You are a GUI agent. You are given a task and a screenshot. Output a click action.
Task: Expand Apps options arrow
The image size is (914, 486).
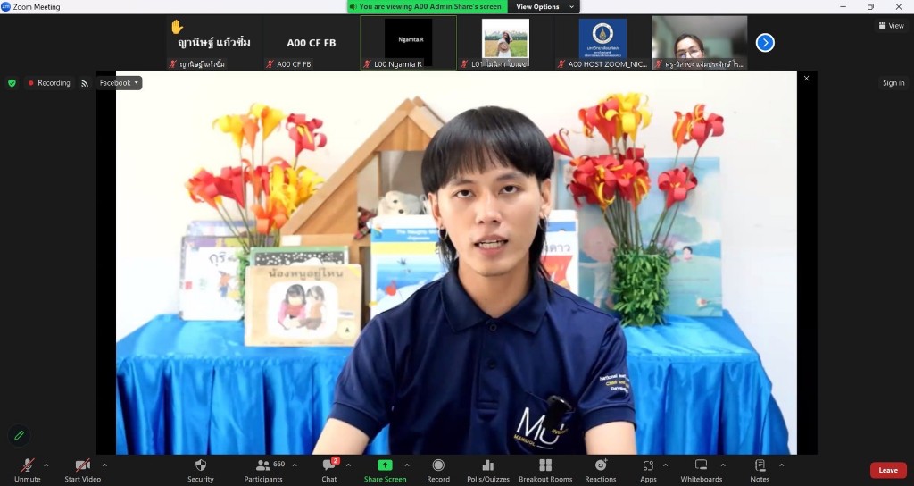pos(665,465)
